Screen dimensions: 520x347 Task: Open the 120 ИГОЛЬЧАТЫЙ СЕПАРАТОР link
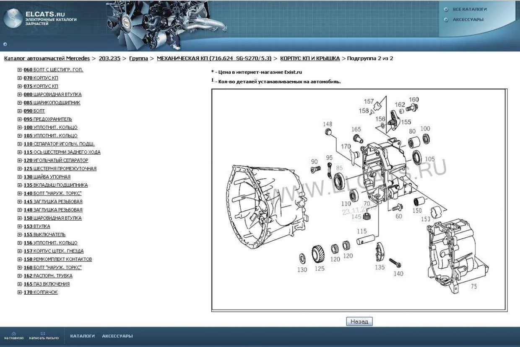(x=56, y=160)
